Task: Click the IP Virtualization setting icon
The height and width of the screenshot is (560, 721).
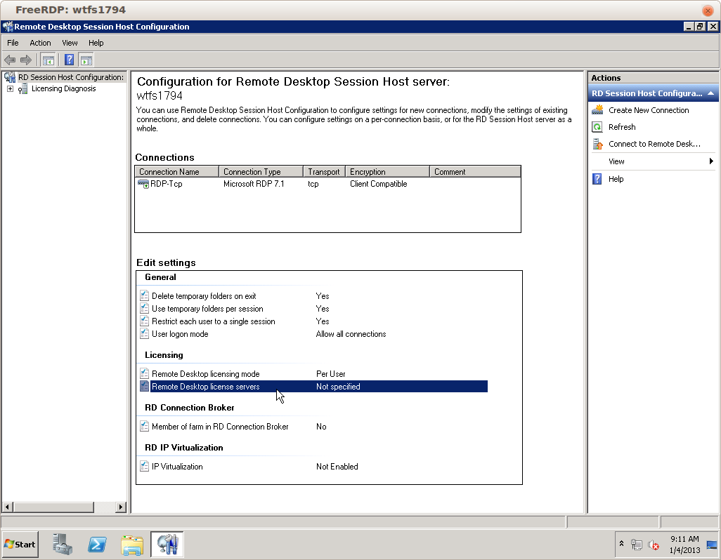Action: tap(144, 466)
